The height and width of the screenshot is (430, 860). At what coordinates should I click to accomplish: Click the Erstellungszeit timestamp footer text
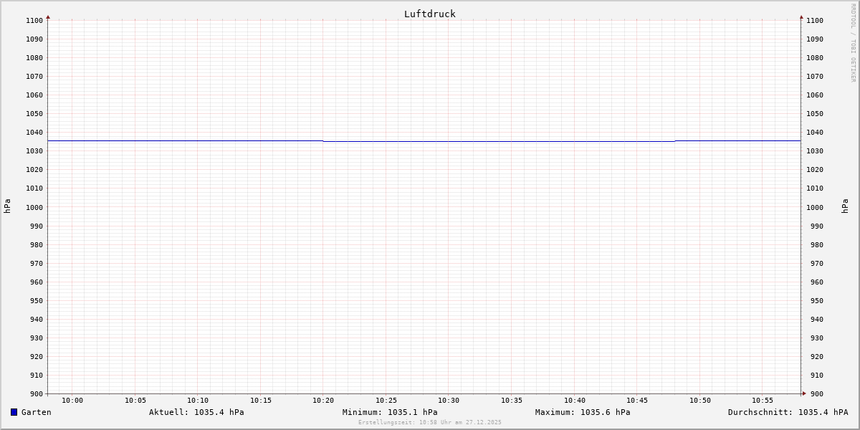430,422
